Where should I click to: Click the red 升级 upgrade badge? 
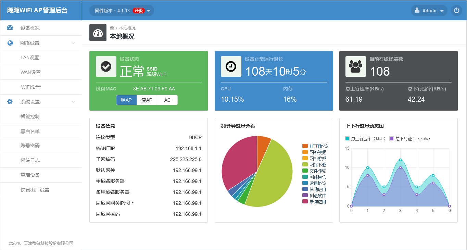pos(138,11)
